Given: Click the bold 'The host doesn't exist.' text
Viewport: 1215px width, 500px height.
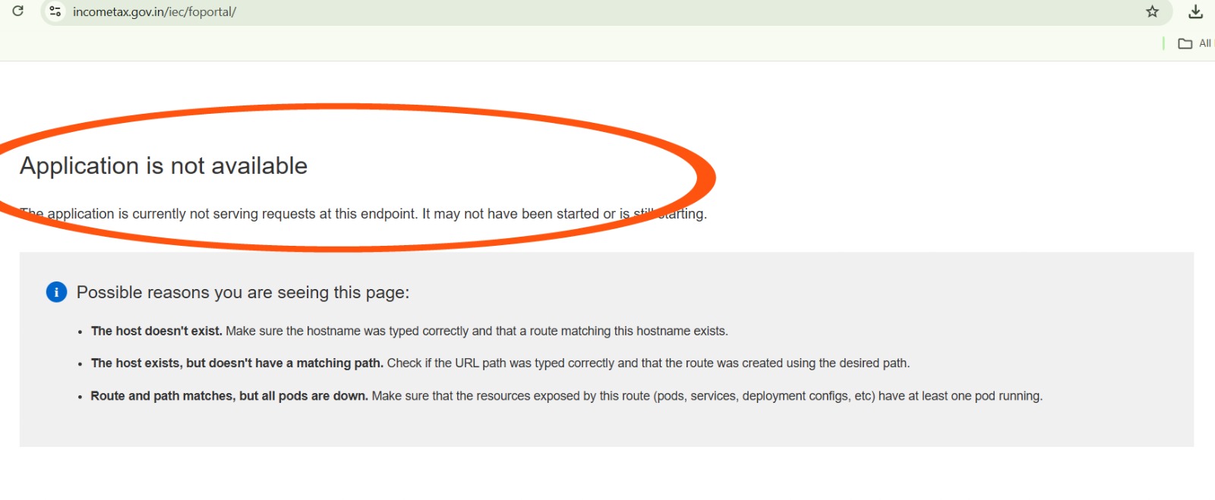Looking at the screenshot, I should [156, 332].
